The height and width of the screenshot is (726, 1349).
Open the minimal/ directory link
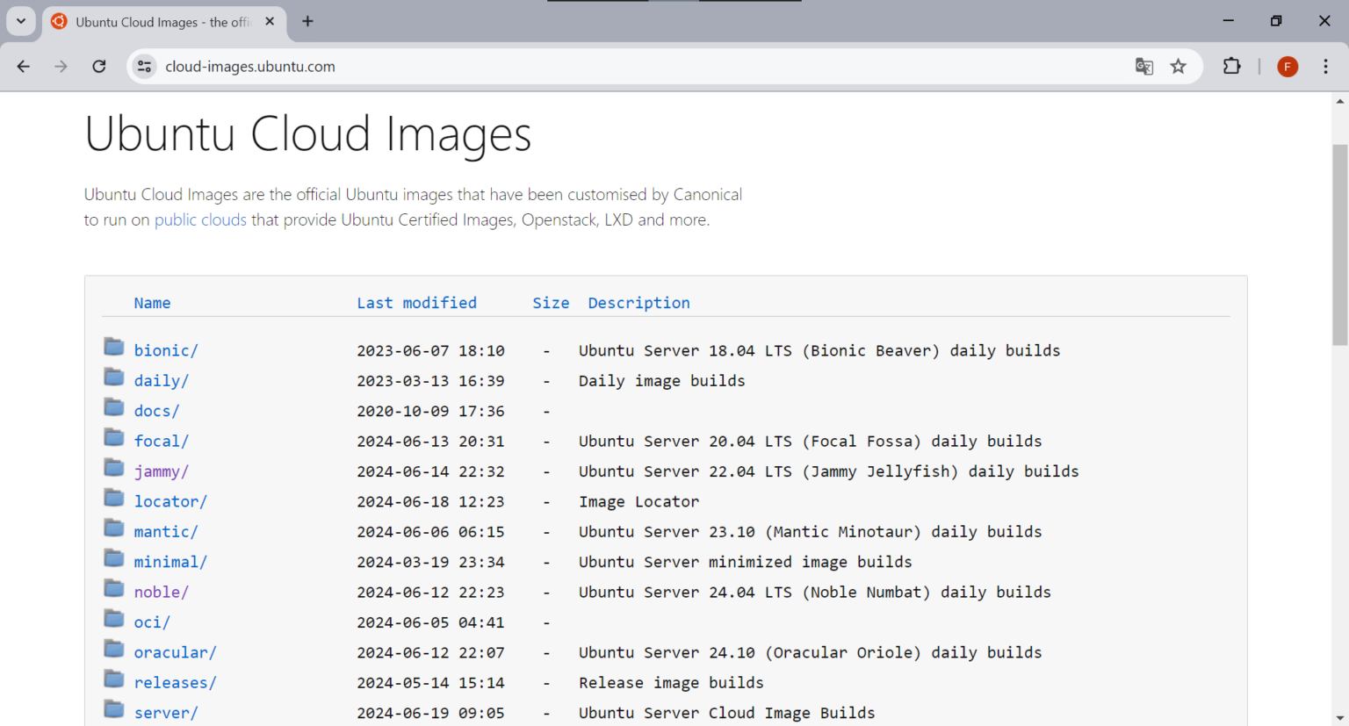pos(170,562)
